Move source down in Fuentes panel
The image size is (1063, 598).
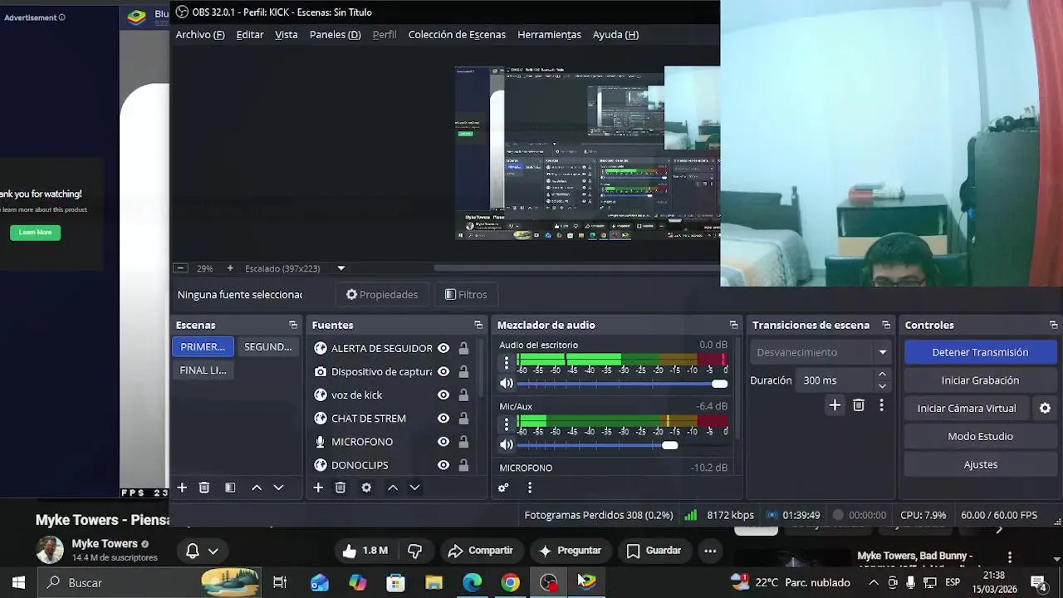tap(414, 488)
